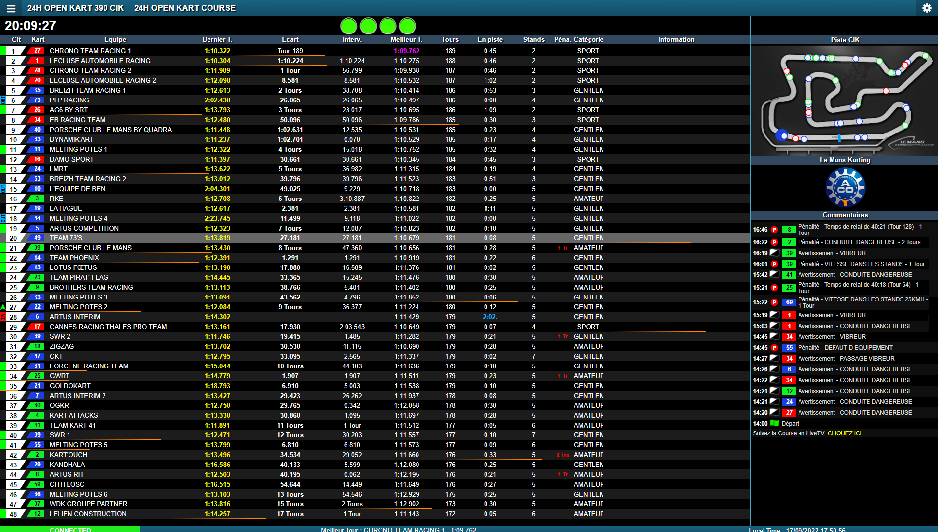
Task: Click the warning flag icon at 16:19
Action: point(774,253)
